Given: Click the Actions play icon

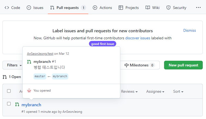Looking at the screenshot, I should tap(95, 8).
